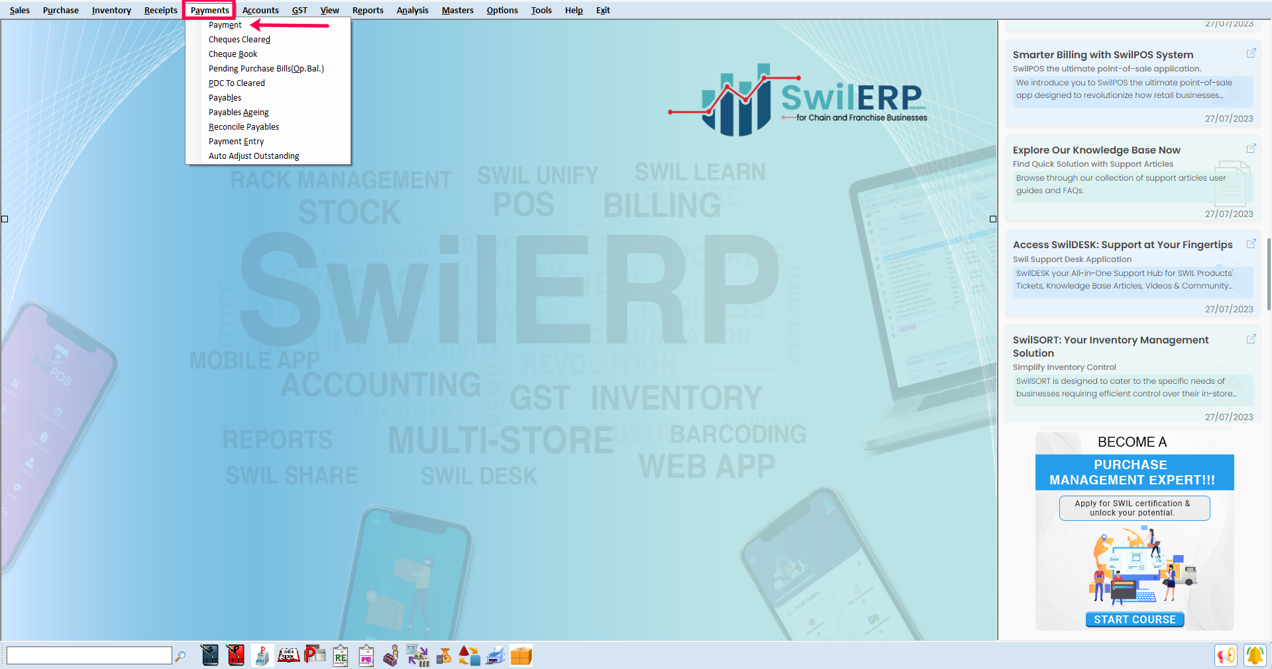Open external link for SwilSORT card

pos(1251,339)
